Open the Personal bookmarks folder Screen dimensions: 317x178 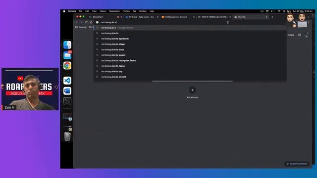click(81, 27)
